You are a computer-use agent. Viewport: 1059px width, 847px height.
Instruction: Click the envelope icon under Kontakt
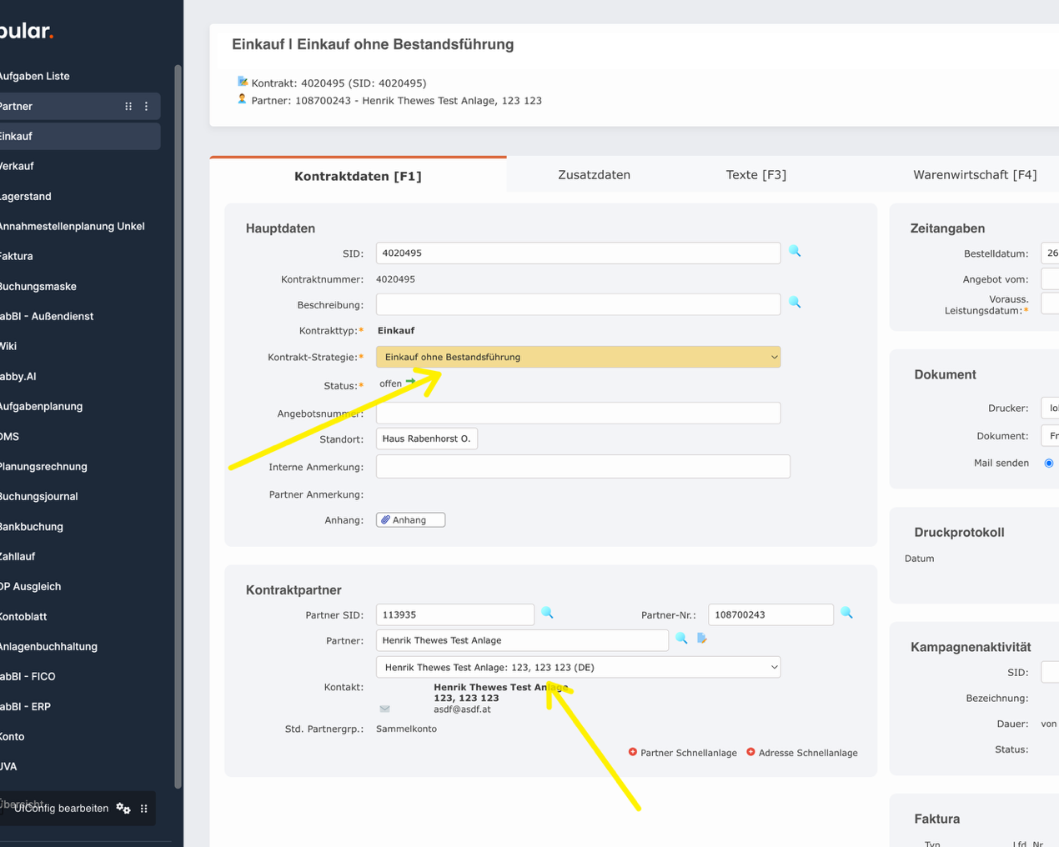point(384,709)
